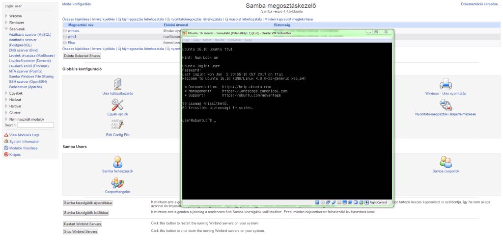Open the printers share name link

click(x=74, y=31)
